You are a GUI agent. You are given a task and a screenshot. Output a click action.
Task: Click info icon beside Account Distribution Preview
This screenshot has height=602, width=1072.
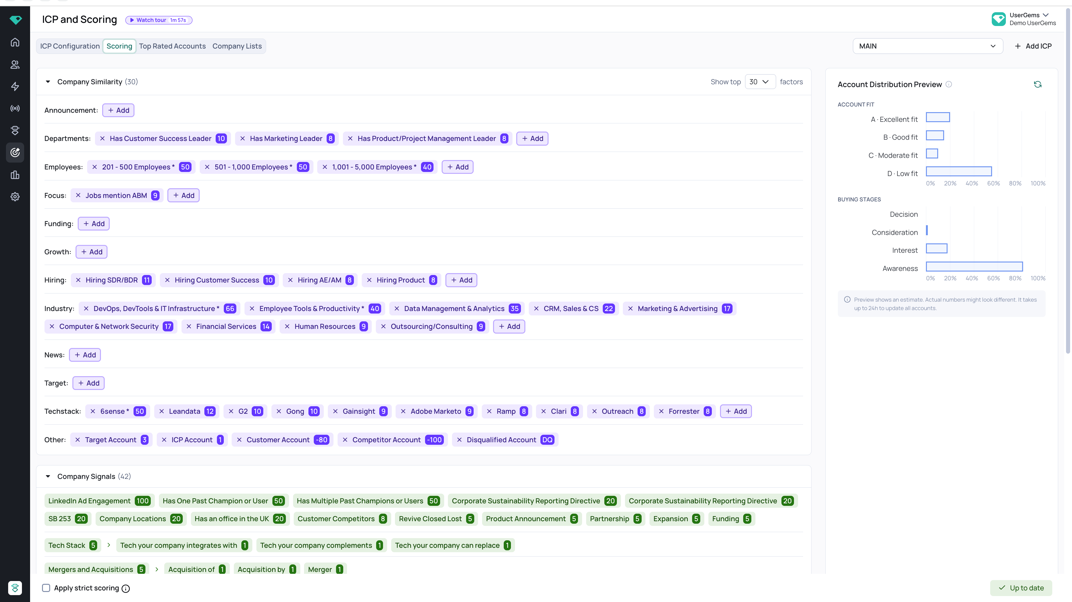[949, 84]
